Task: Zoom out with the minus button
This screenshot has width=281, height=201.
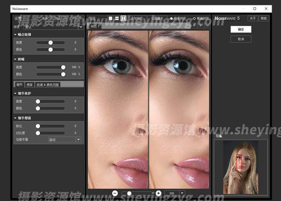Action: click(115, 193)
